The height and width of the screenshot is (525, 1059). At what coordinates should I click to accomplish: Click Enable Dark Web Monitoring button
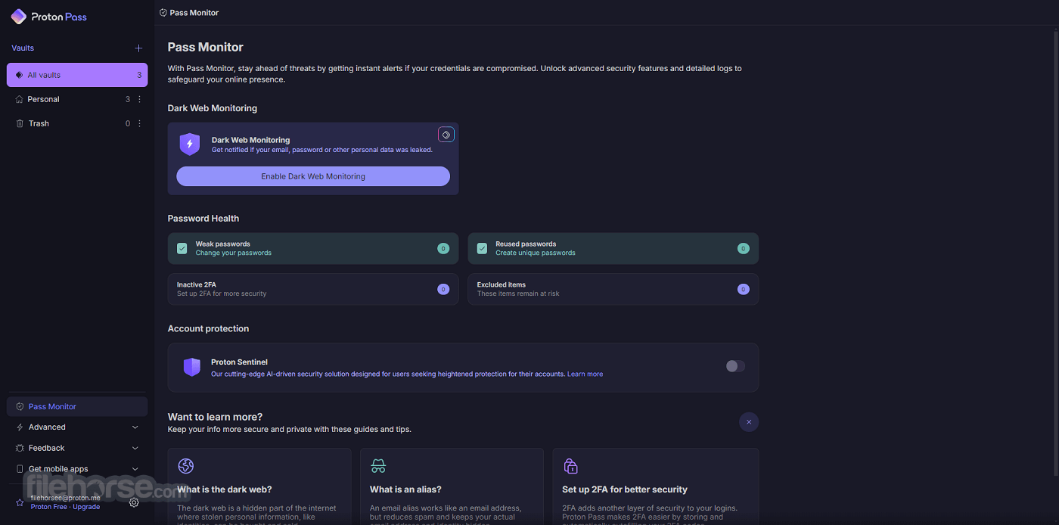coord(313,176)
